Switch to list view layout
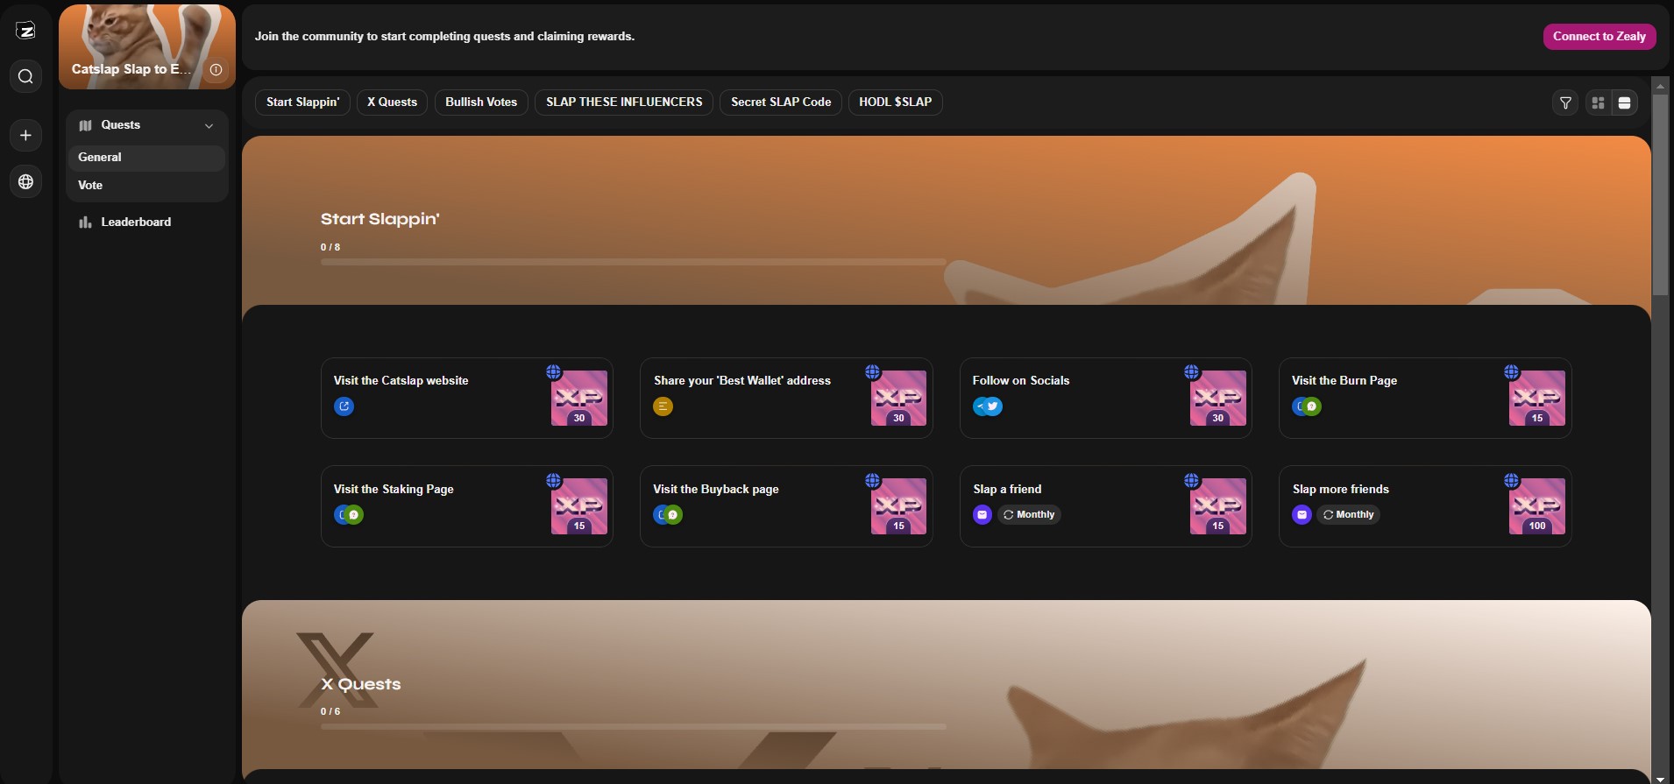 (1624, 102)
